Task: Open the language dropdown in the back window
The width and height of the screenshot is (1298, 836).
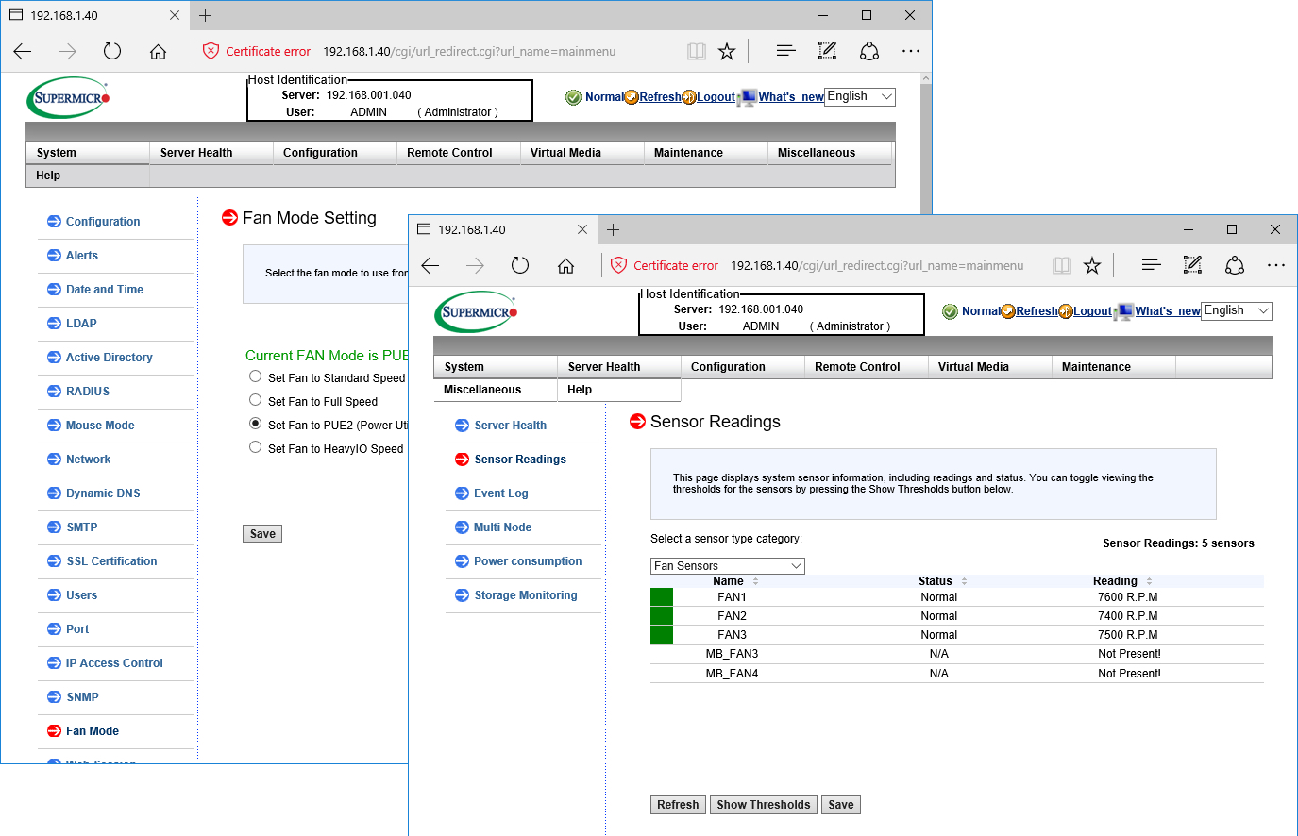Action: (x=859, y=96)
